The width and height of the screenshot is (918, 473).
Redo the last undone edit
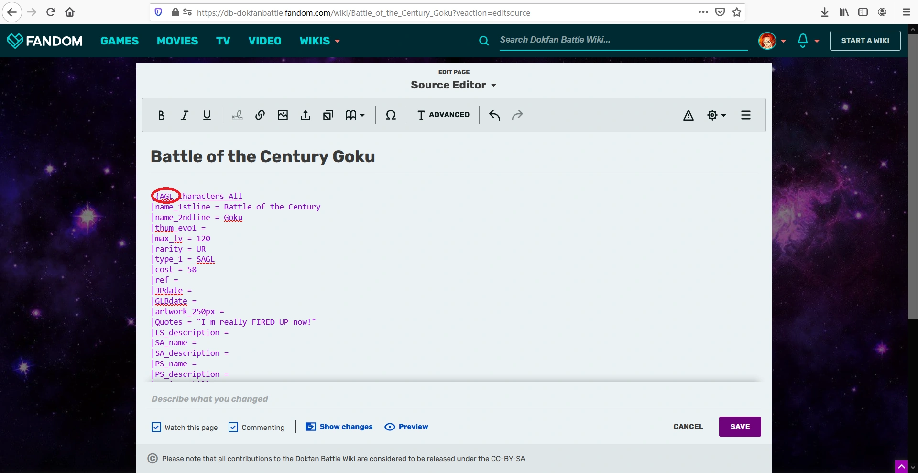(517, 115)
